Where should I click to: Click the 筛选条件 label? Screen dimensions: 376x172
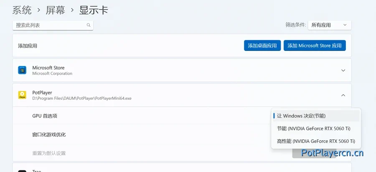click(296, 25)
